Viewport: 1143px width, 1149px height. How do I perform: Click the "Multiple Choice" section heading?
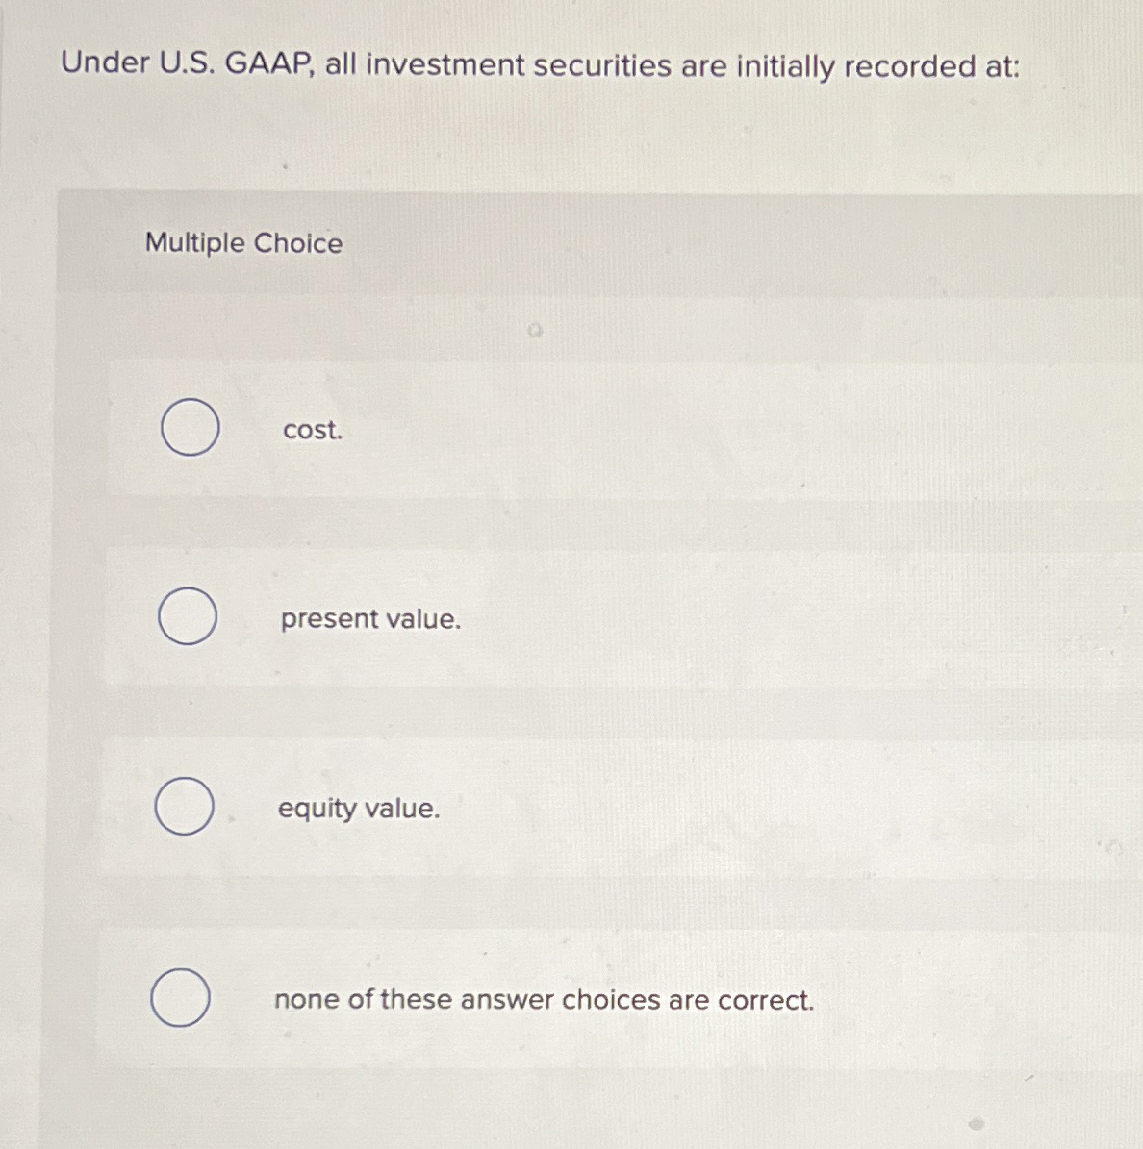244,242
